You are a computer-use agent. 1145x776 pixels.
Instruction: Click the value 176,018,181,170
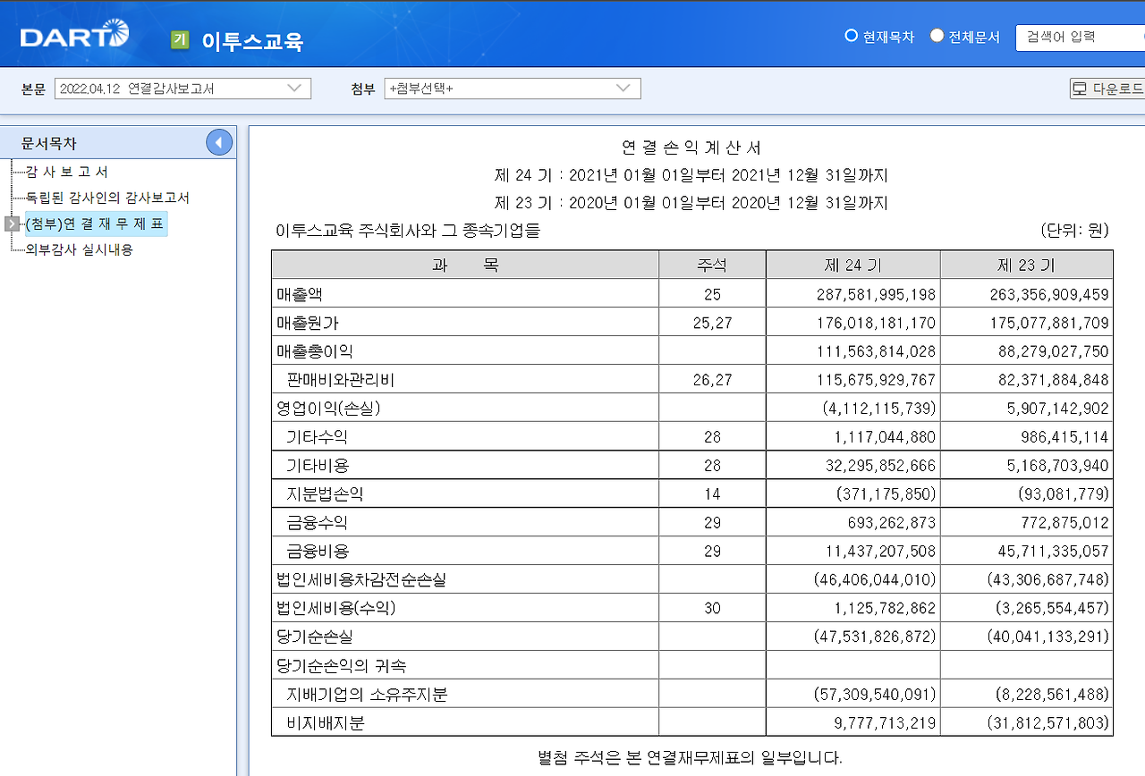coord(876,323)
